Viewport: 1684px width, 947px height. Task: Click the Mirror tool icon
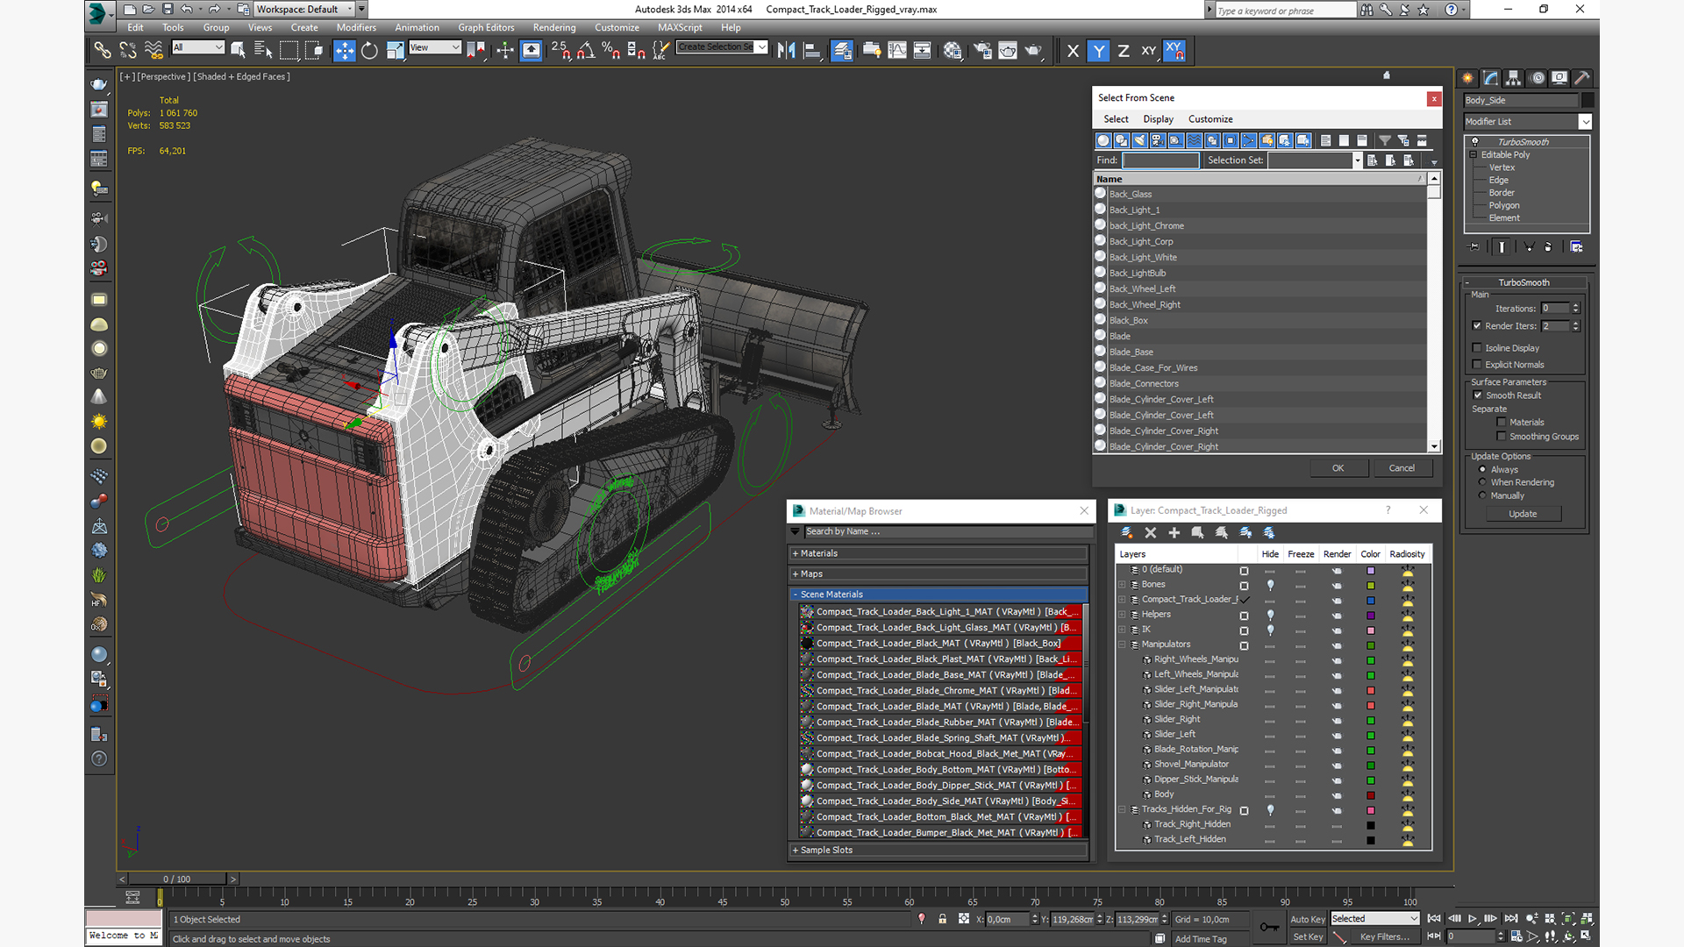(x=786, y=51)
